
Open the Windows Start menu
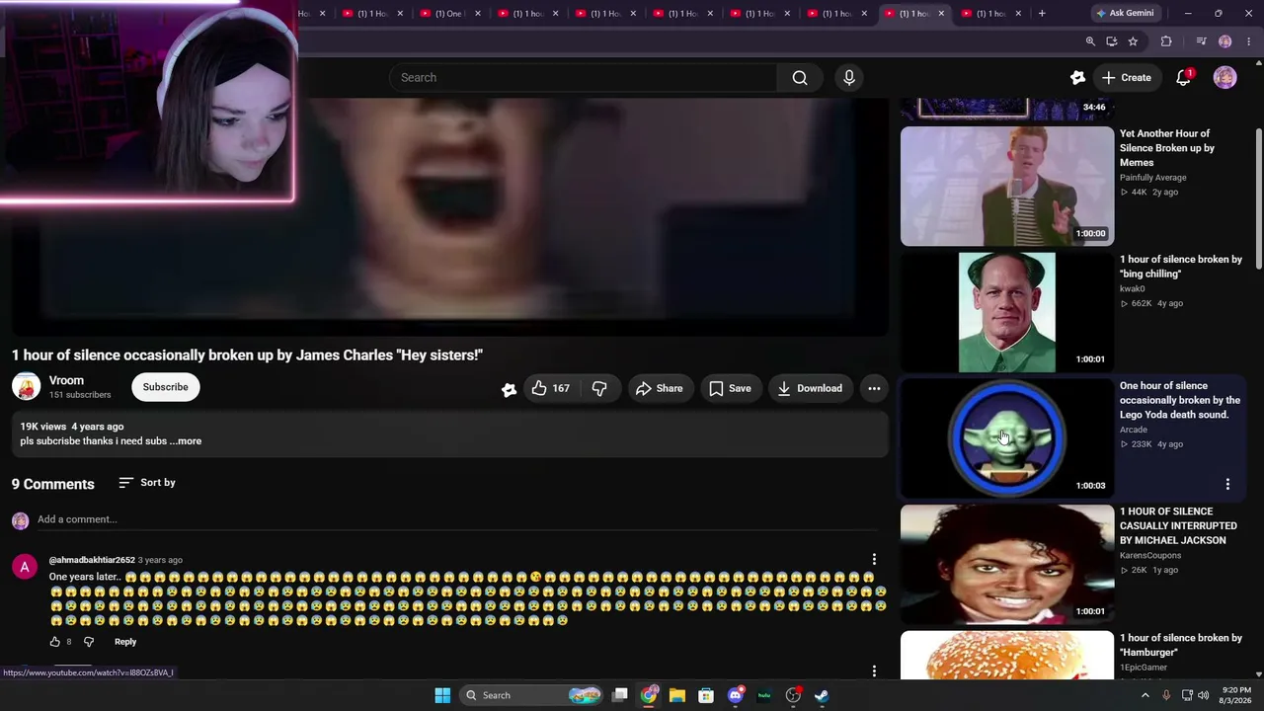[442, 695]
